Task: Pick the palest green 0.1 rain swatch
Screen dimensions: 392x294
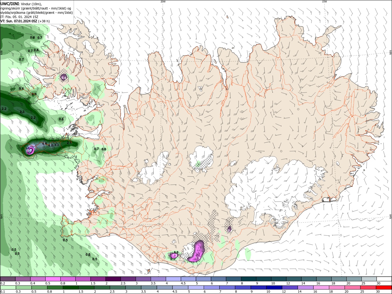Action: point(8,288)
